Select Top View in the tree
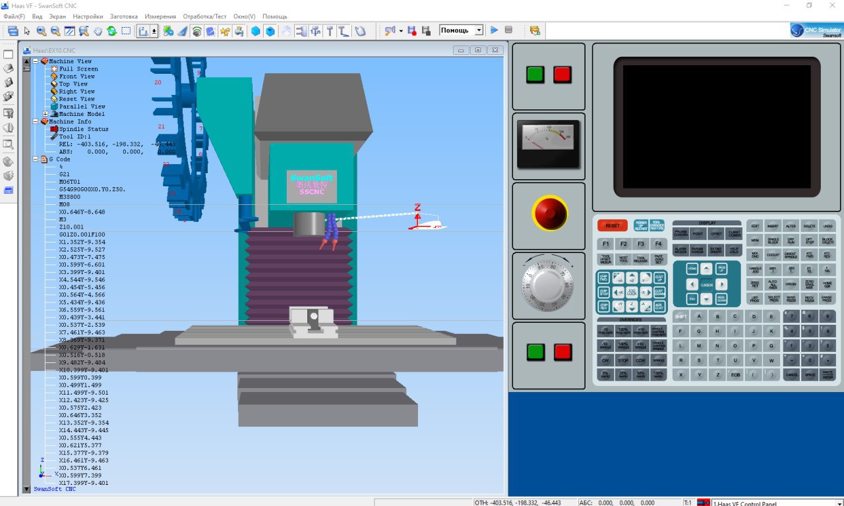Viewport: 844px width, 506px height. [x=73, y=84]
